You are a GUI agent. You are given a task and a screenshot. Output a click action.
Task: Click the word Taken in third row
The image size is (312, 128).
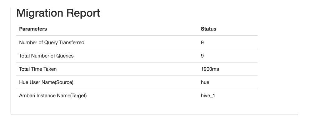pyautogui.click(x=50, y=69)
